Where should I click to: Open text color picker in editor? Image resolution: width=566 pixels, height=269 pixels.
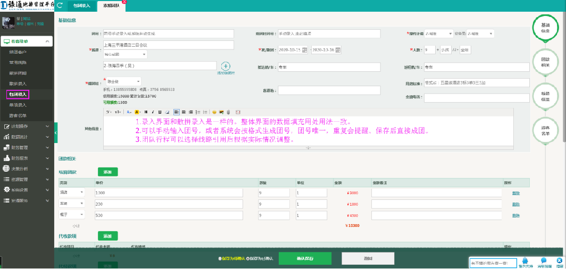[129, 112]
